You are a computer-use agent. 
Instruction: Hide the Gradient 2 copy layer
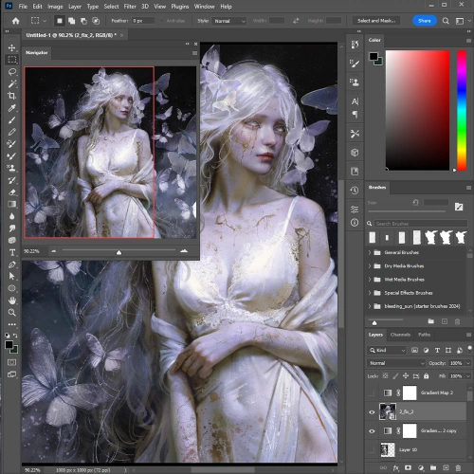[x=372, y=431]
